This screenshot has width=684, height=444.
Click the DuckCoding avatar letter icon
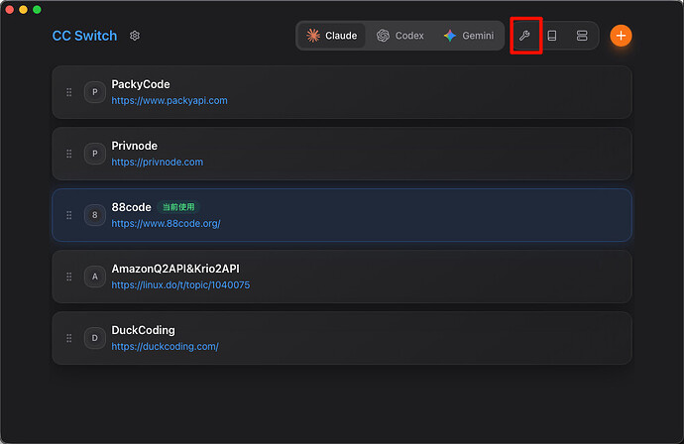(x=94, y=338)
